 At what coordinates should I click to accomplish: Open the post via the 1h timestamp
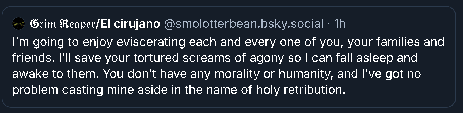point(340,24)
